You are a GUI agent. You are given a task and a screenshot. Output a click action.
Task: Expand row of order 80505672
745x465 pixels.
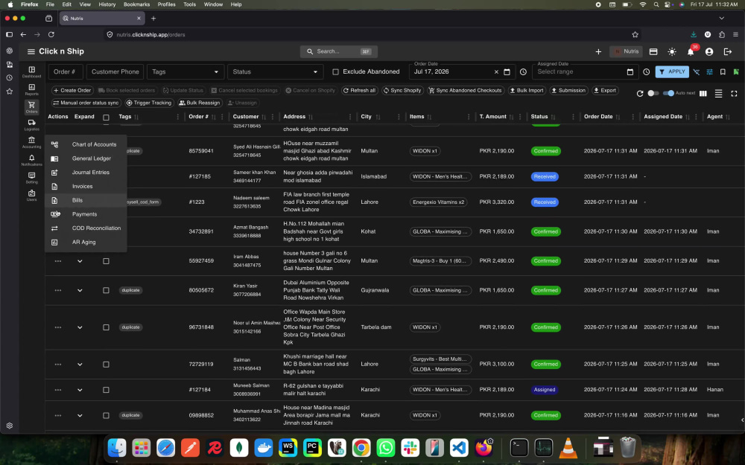click(x=80, y=290)
